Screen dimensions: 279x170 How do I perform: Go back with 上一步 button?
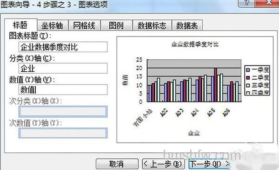coord(164,164)
